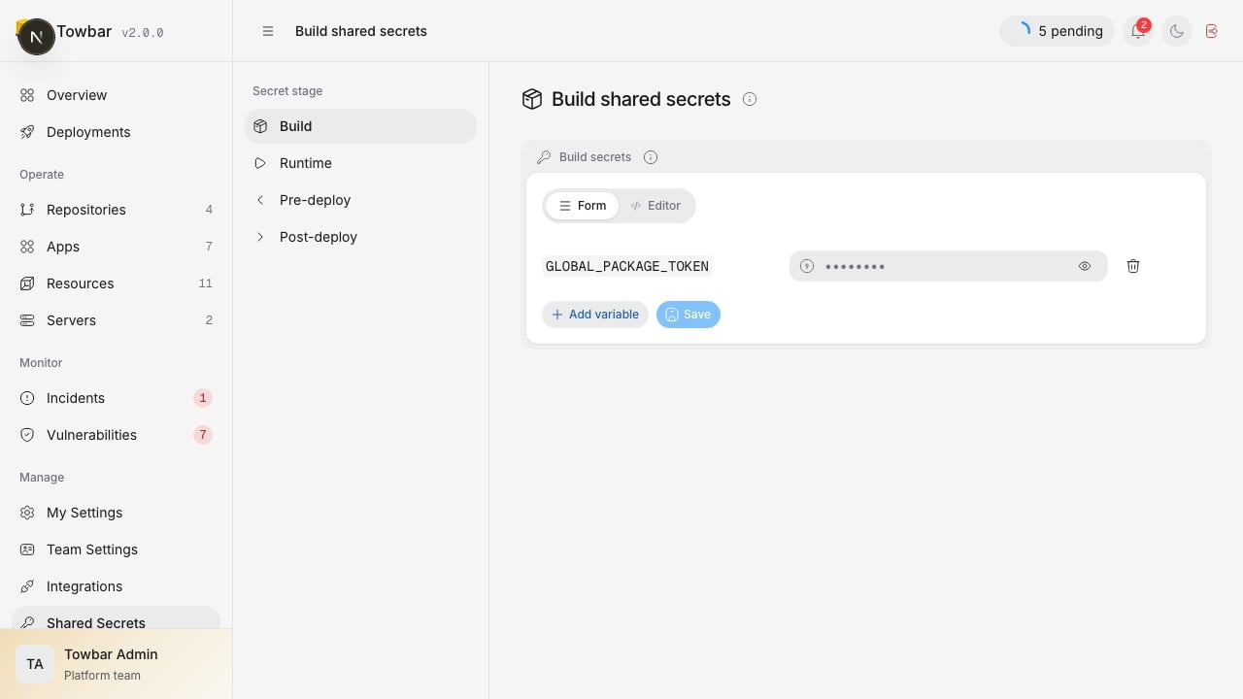The height and width of the screenshot is (699, 1243).
Task: Open the Apps list
Action: point(116,247)
